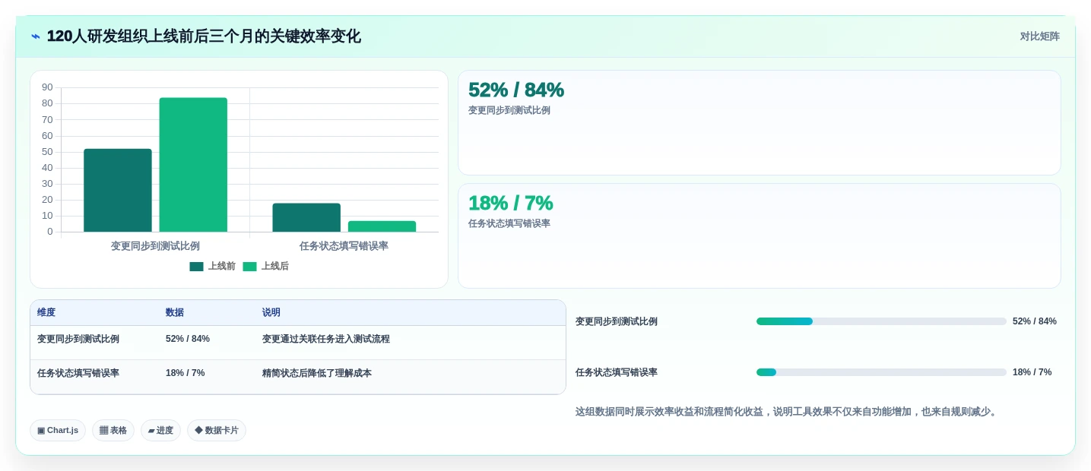This screenshot has height=471, width=1091.
Task: Click the page title 120人研发组织上线前后
Action: pos(204,36)
